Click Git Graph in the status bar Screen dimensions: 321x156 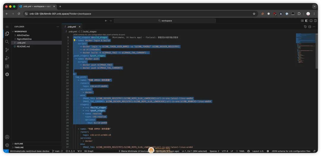[89, 151]
